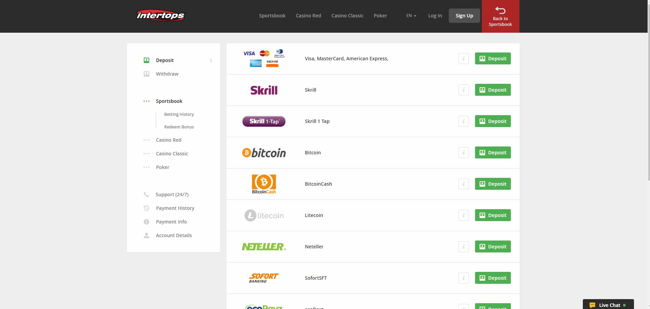Open info icon for BitcoinCash row

pyautogui.click(x=463, y=184)
